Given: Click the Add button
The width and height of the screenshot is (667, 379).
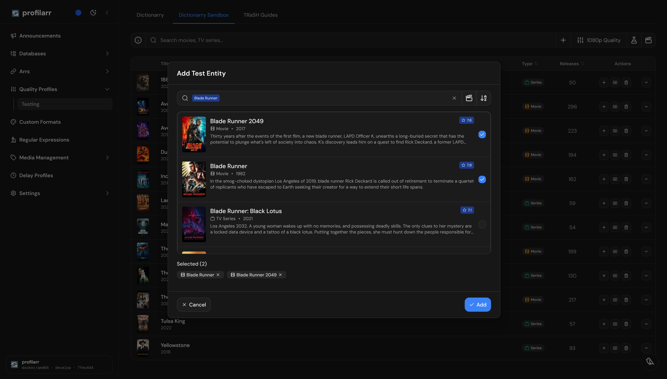Looking at the screenshot, I should pos(478,304).
